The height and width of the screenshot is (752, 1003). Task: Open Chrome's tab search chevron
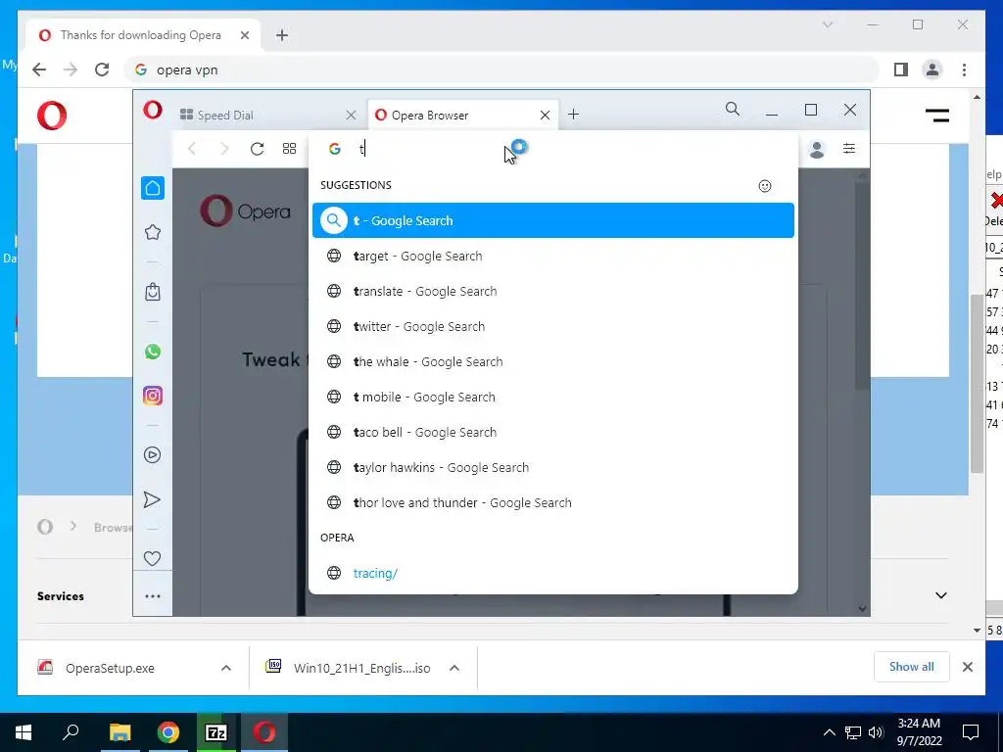[827, 24]
